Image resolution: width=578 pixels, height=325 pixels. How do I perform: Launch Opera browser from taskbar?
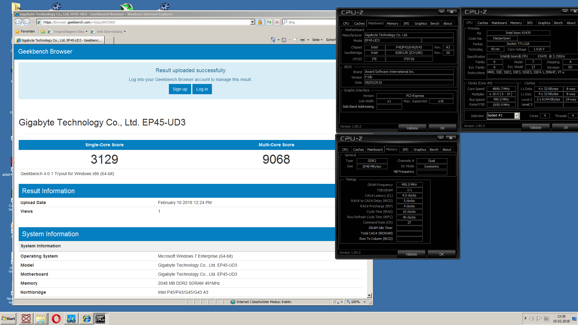click(56, 319)
